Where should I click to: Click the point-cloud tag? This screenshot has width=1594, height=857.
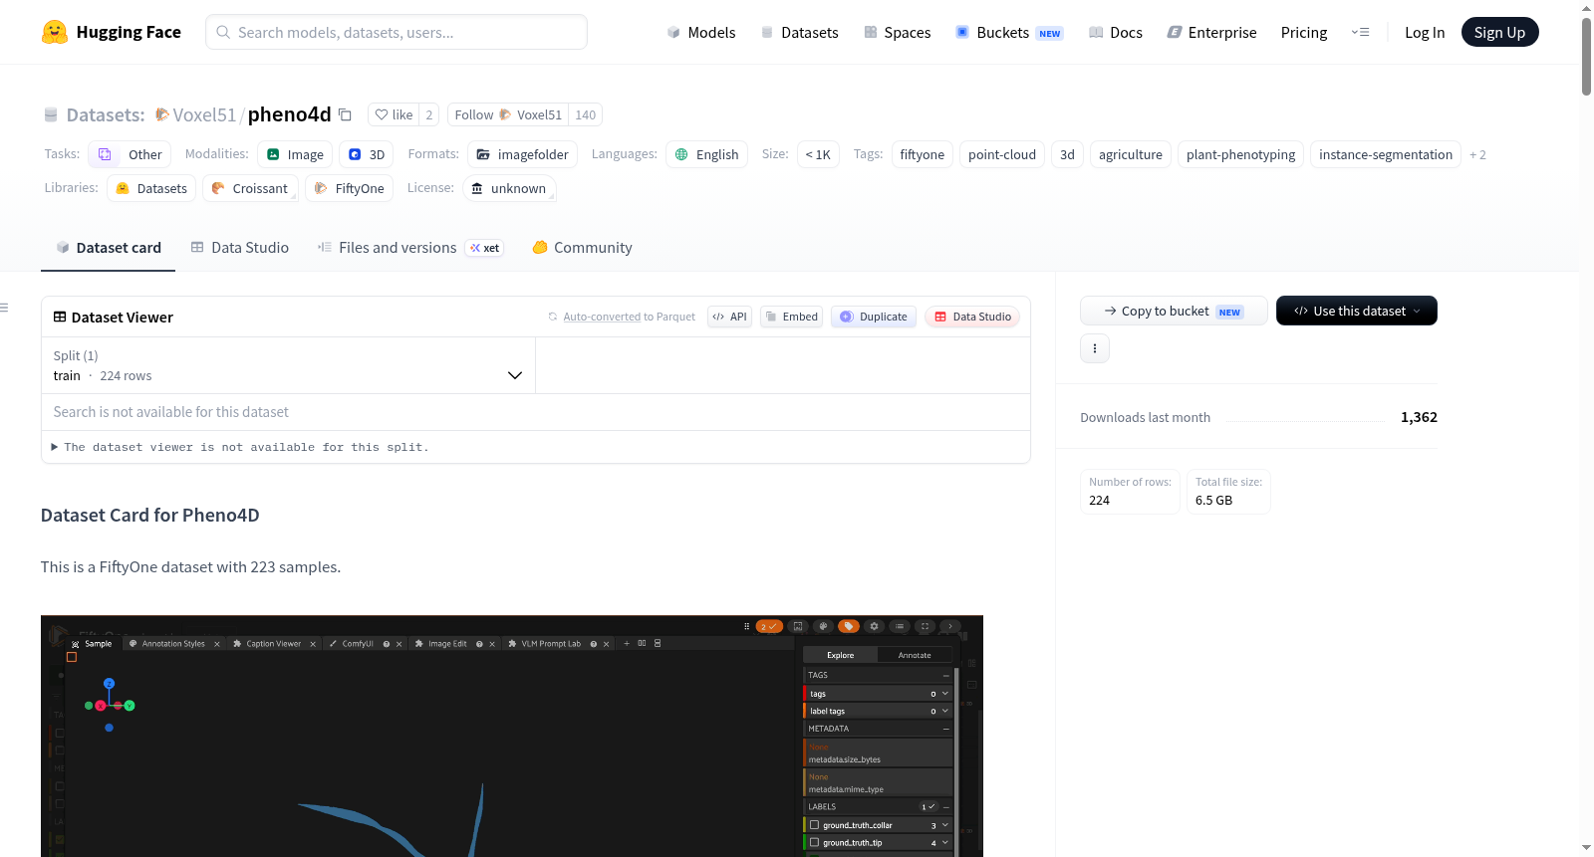(x=1002, y=154)
